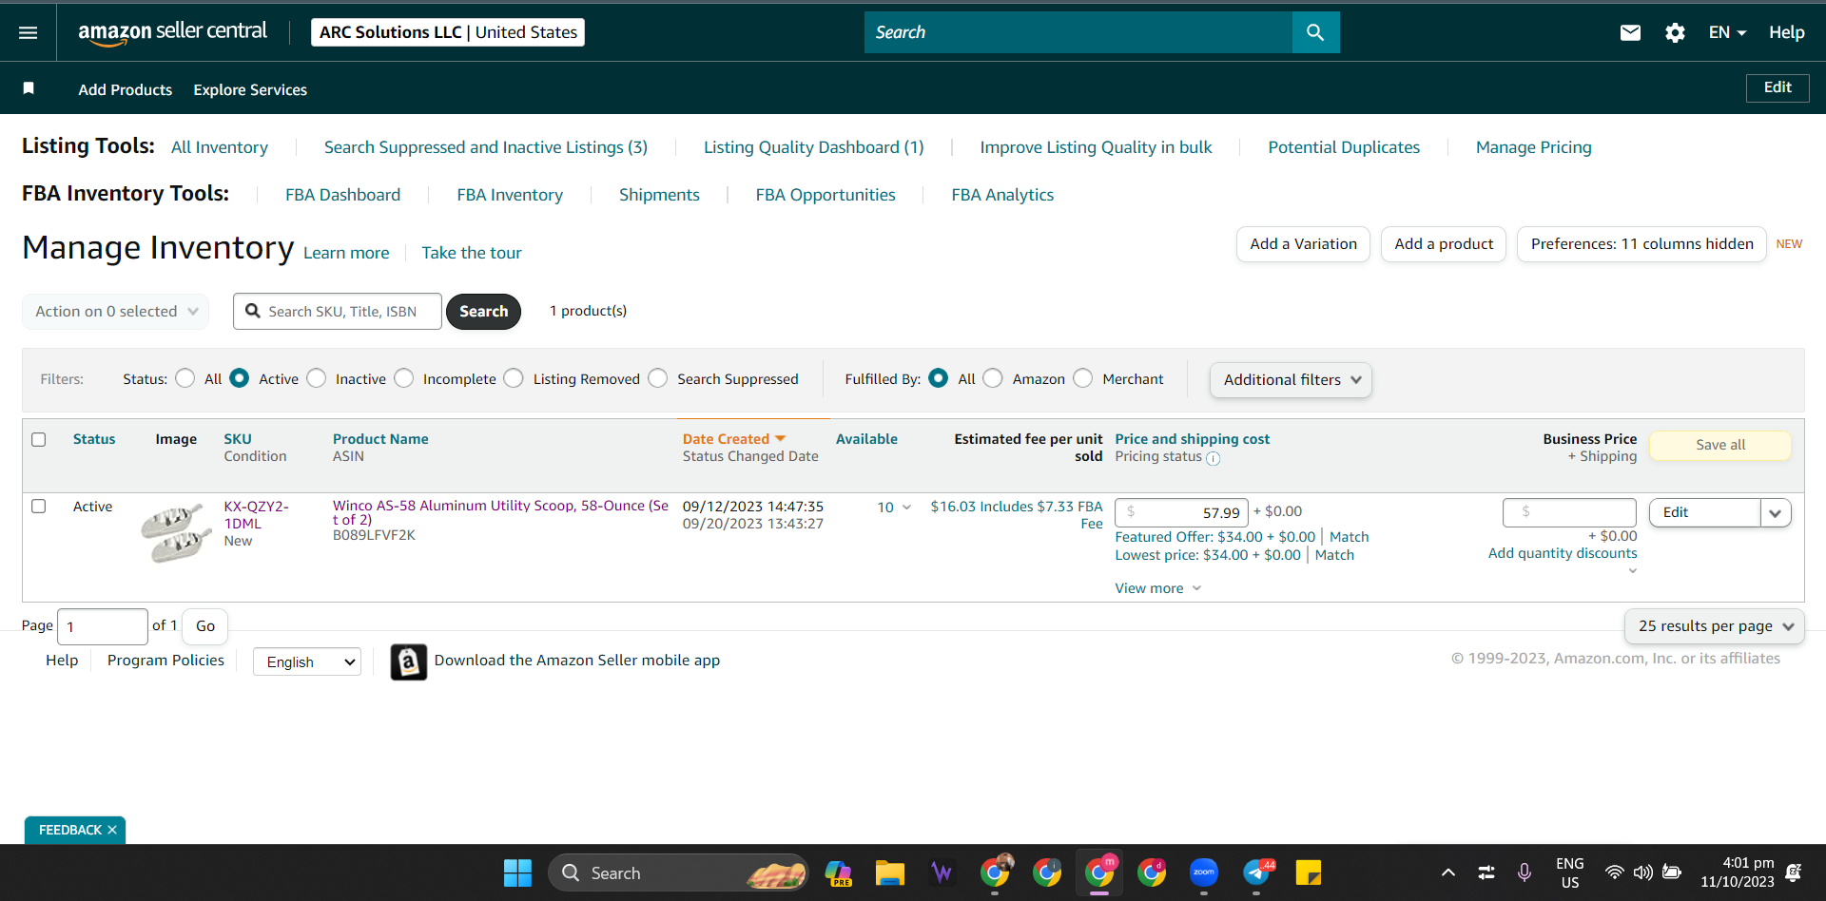This screenshot has width=1826, height=901.
Task: Open Telegram from the taskbar
Action: (1256, 872)
